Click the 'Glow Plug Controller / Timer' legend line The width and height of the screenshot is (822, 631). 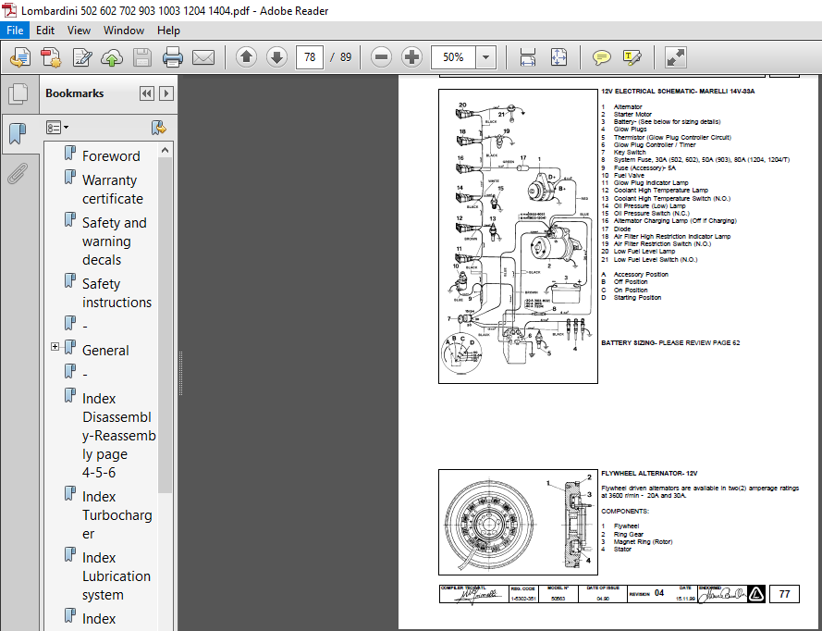click(x=648, y=144)
